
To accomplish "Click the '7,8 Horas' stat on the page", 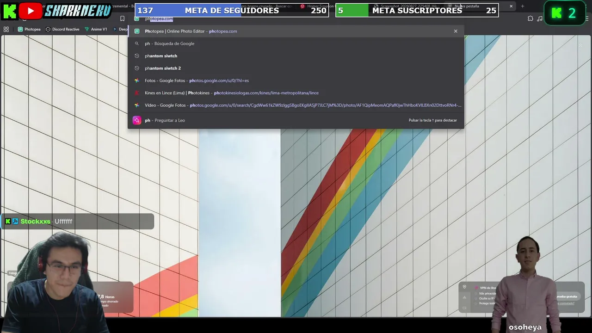I will pyautogui.click(x=106, y=297).
